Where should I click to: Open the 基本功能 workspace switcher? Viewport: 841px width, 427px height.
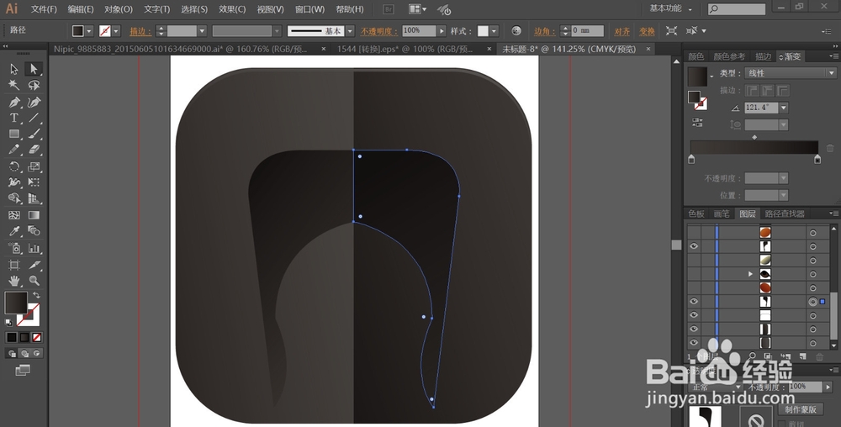[670, 8]
